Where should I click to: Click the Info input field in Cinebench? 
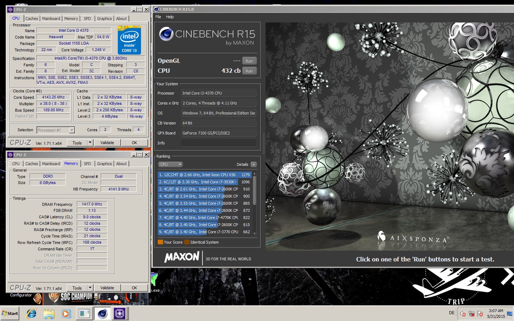(x=218, y=143)
